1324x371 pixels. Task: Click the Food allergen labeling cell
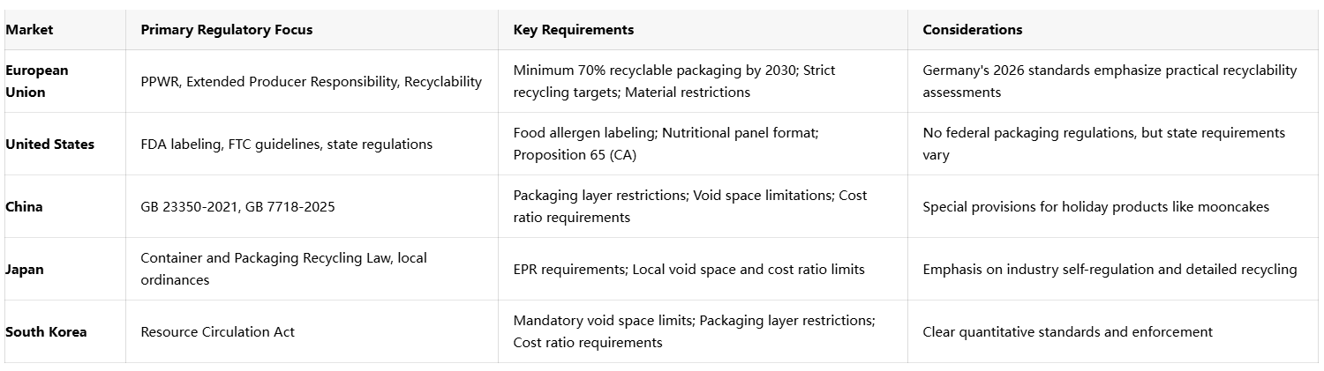666,144
